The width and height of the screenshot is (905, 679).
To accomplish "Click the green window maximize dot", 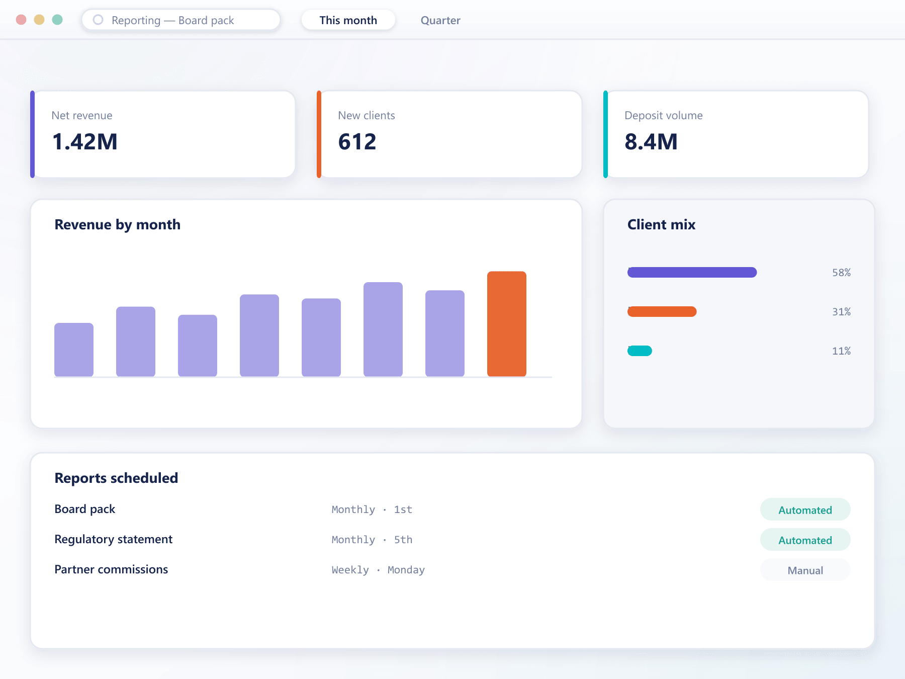I will pyautogui.click(x=57, y=20).
